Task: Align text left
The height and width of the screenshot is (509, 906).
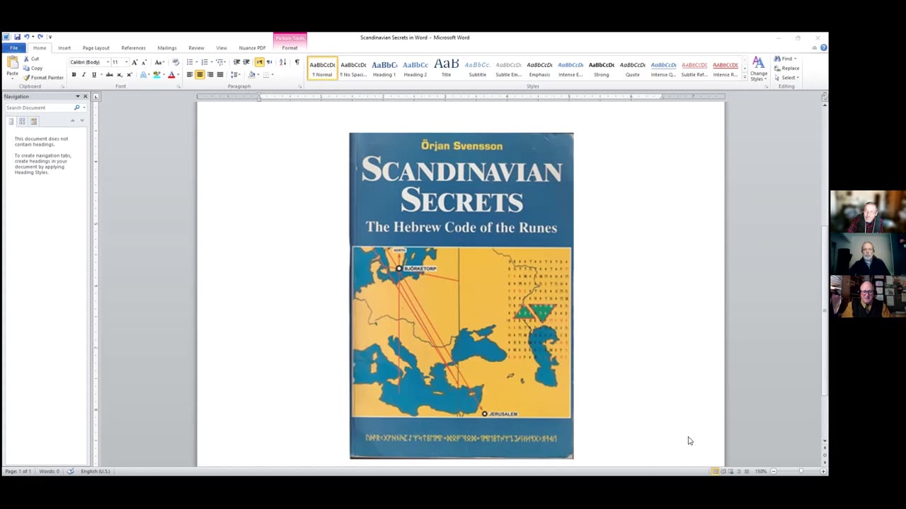Action: pos(190,74)
